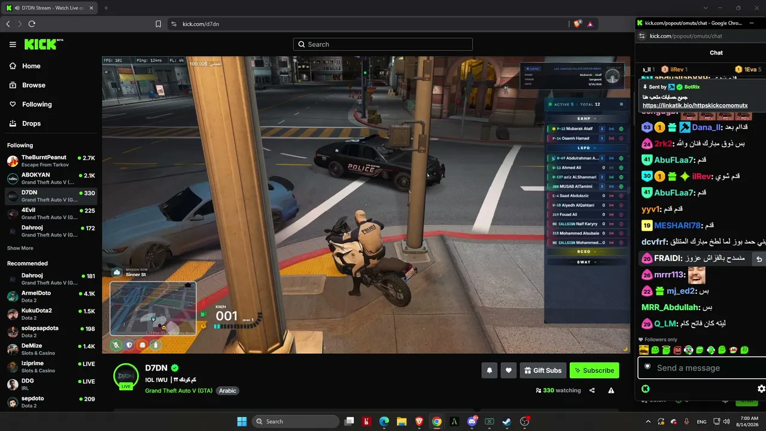
Task: Open 4Evil's channel in the sidebar
Action: 51,214
